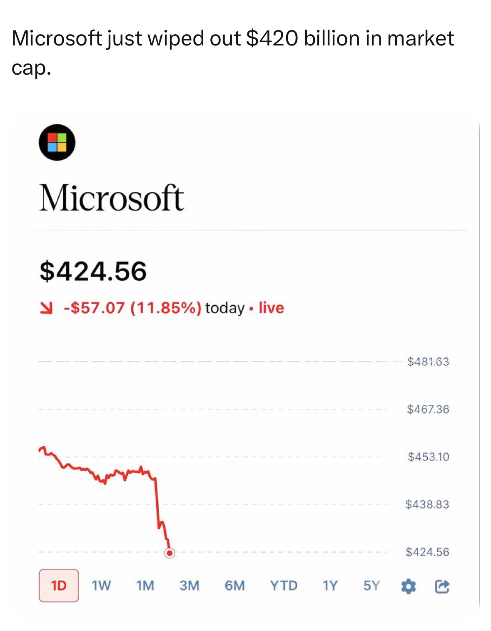Open chart settings gear icon
Screen dimensions: 491x631
pos(408,586)
